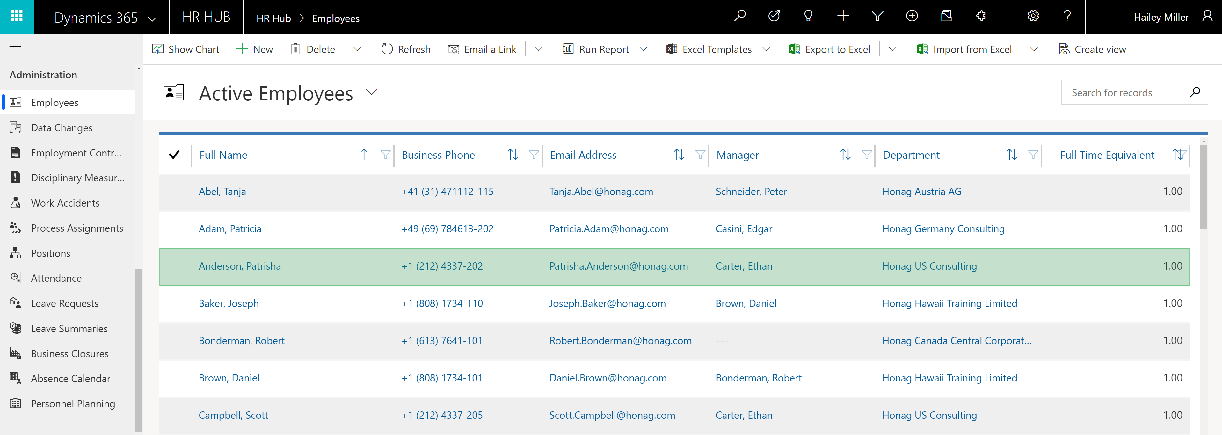The width and height of the screenshot is (1222, 435).
Task: Click the lightbulb assistant icon
Action: [x=808, y=17]
